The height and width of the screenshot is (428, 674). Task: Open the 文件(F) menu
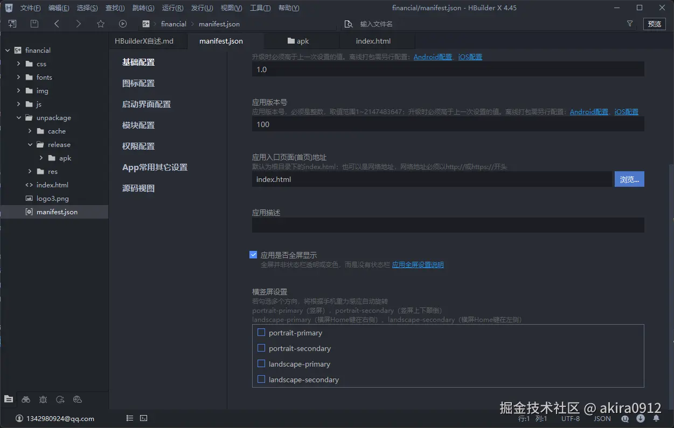tap(30, 8)
